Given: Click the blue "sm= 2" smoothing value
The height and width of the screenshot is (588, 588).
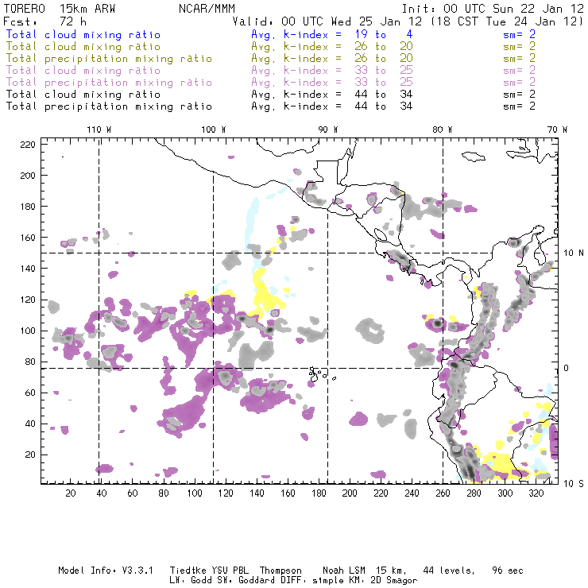Looking at the screenshot, I should 520,34.
